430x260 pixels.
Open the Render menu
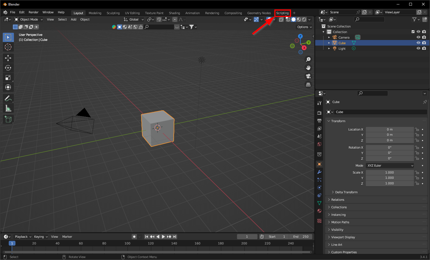tap(34, 12)
